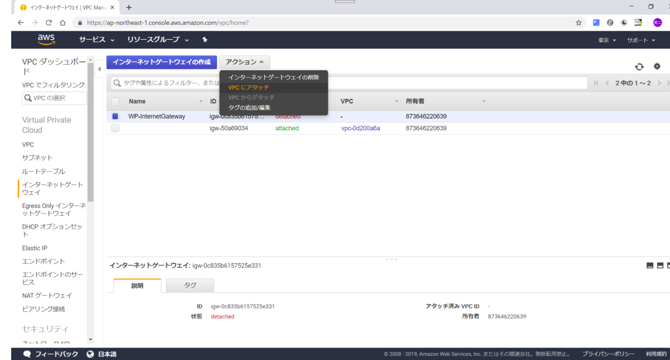Check the igw-50a69034 row checkbox
The width and height of the screenshot is (670, 360).
(115, 127)
